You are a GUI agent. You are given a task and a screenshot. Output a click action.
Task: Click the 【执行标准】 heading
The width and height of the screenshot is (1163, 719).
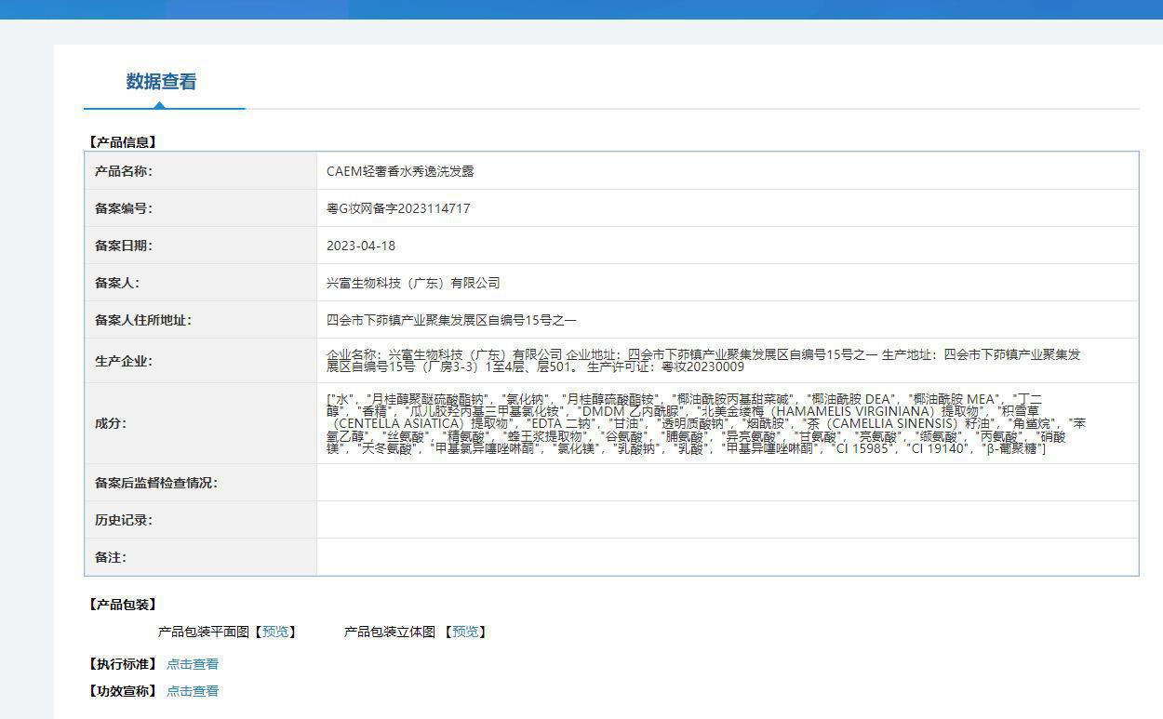[123, 664]
